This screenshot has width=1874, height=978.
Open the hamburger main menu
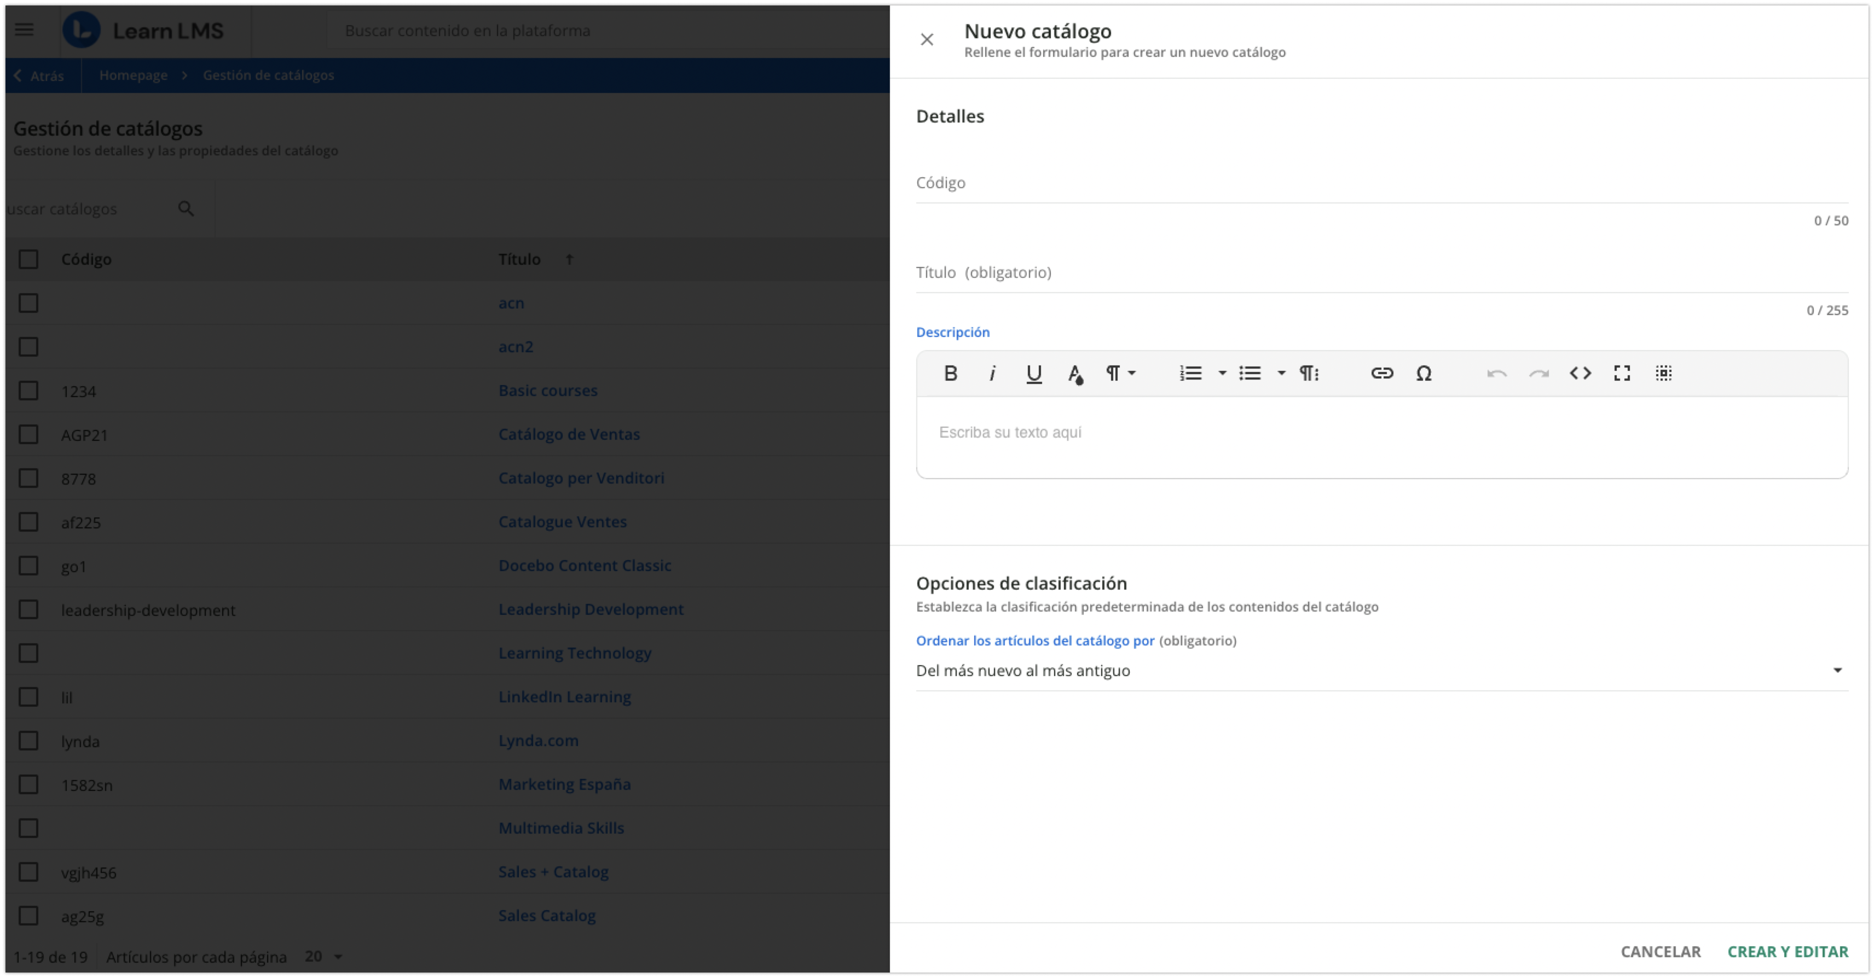click(x=25, y=30)
